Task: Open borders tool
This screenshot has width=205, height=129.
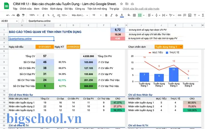Action: [134, 15]
